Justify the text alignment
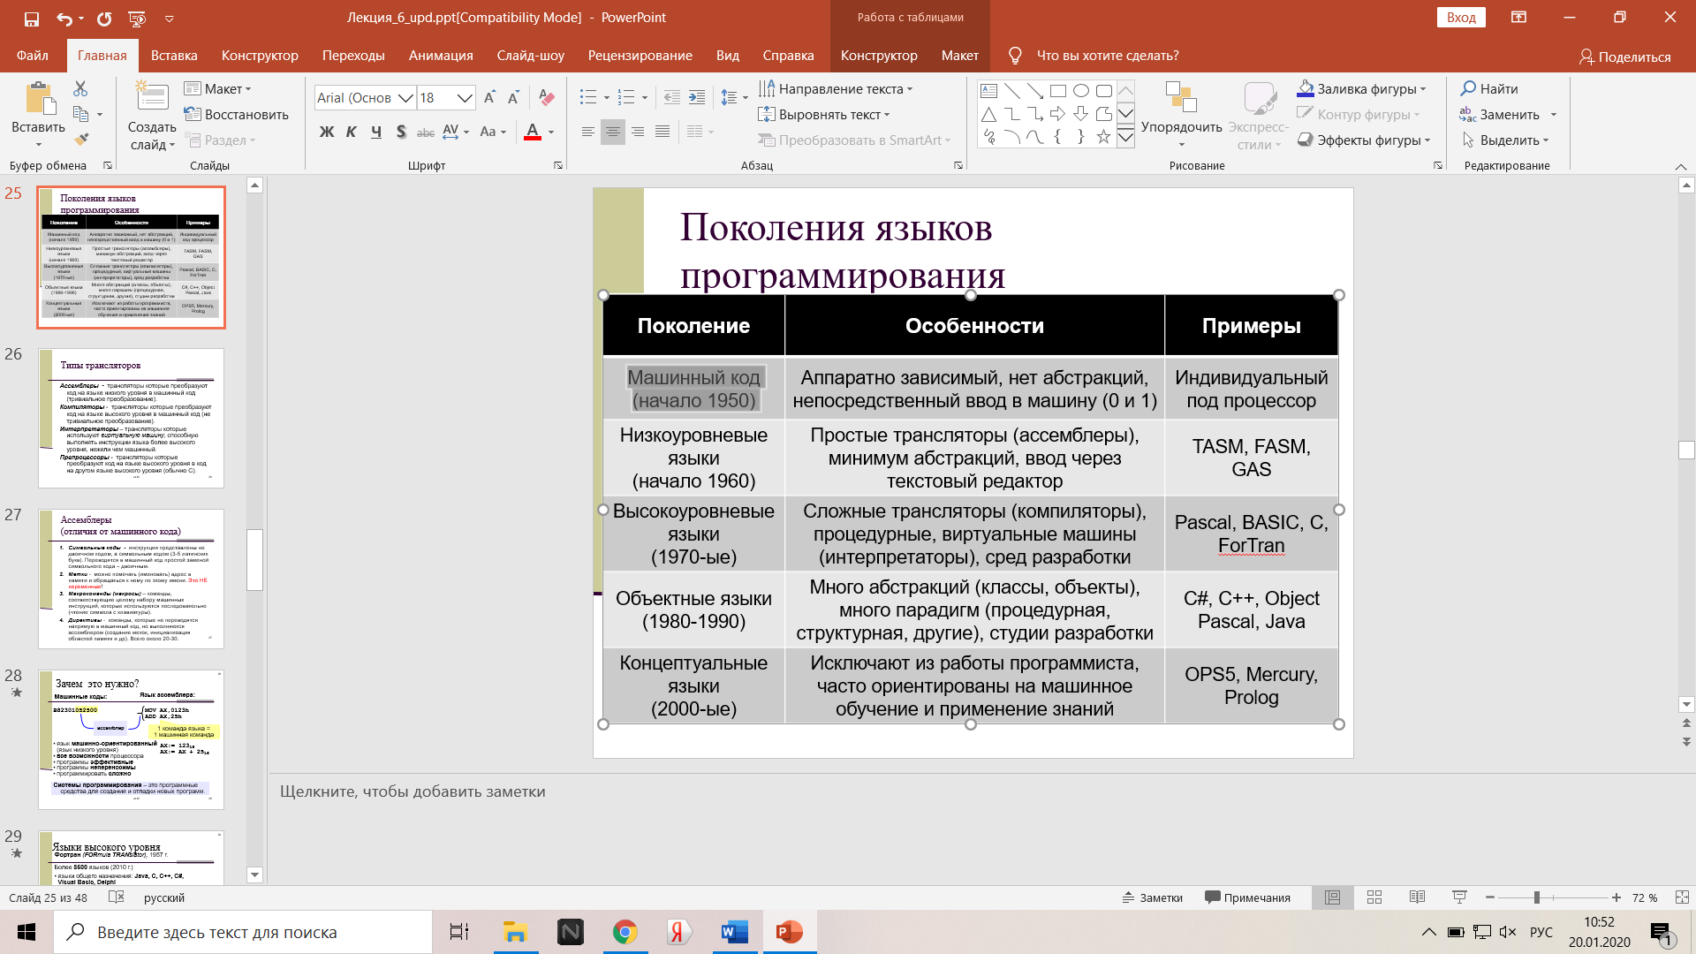Screen dimensions: 1696x954 [x=662, y=132]
